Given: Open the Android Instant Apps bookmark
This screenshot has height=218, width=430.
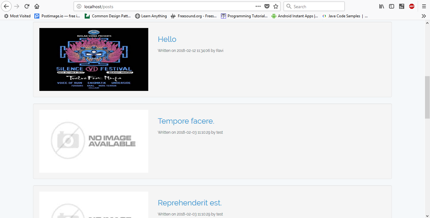Looking at the screenshot, I should point(295,16).
